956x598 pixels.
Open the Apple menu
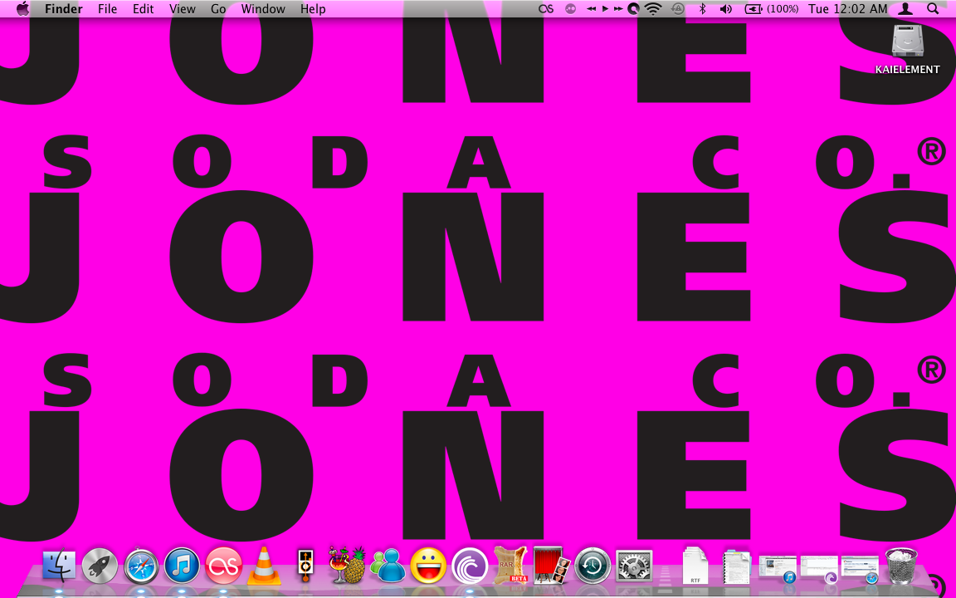coord(22,8)
